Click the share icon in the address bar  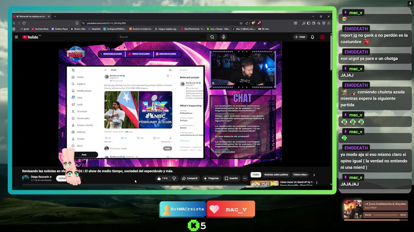point(247,23)
